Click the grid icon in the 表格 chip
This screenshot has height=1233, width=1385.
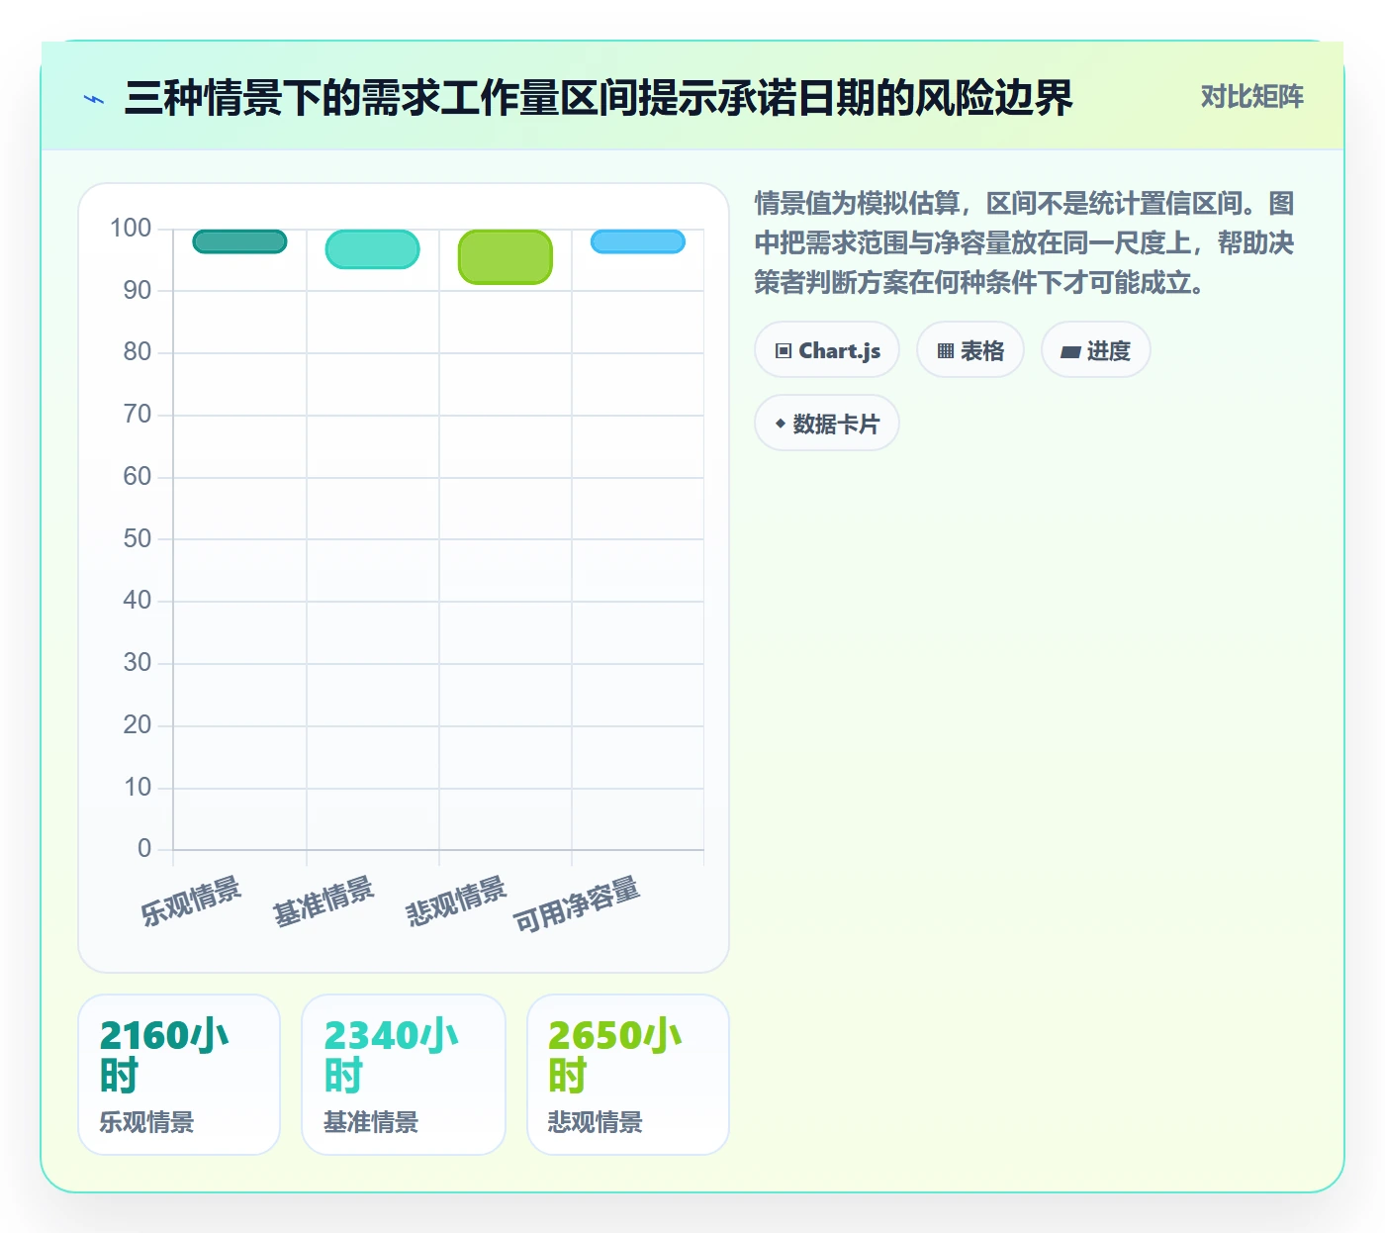946,351
